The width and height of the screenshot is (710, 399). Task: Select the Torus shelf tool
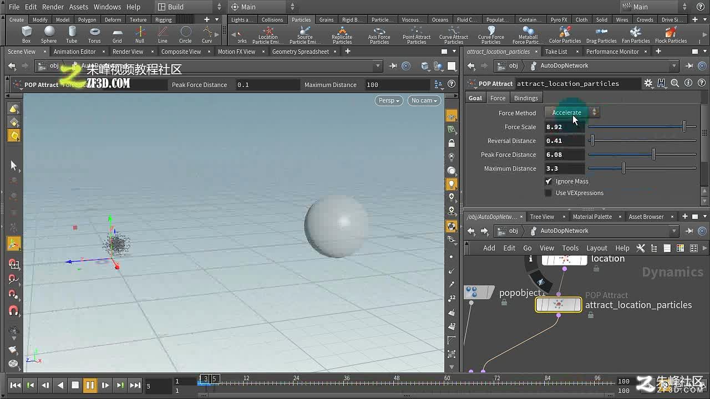pyautogui.click(x=94, y=34)
